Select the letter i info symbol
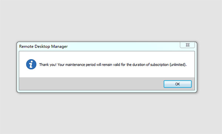This screenshot has width=222, height=134. (31, 64)
